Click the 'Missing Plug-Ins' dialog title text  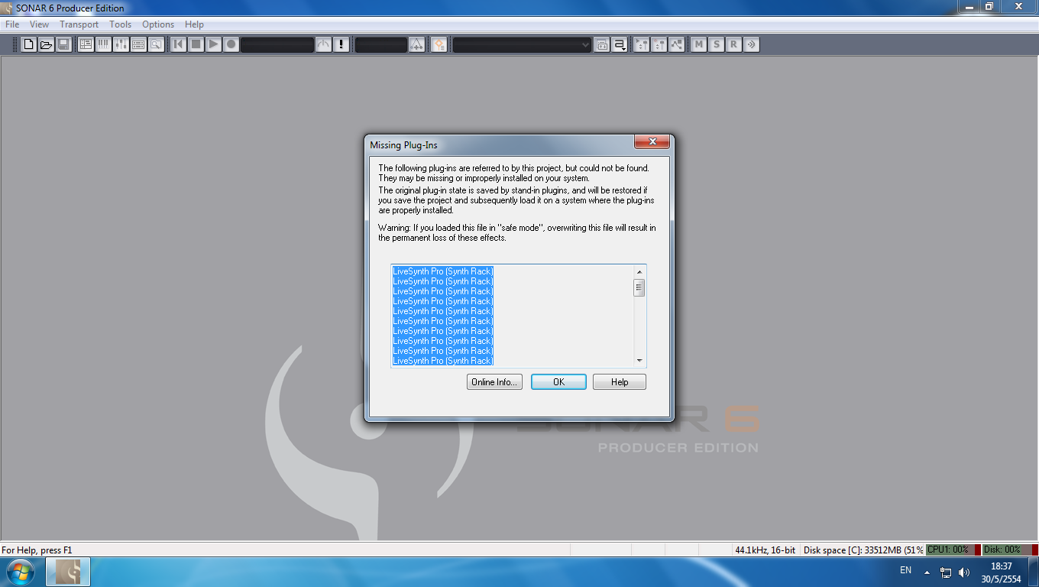pos(403,145)
